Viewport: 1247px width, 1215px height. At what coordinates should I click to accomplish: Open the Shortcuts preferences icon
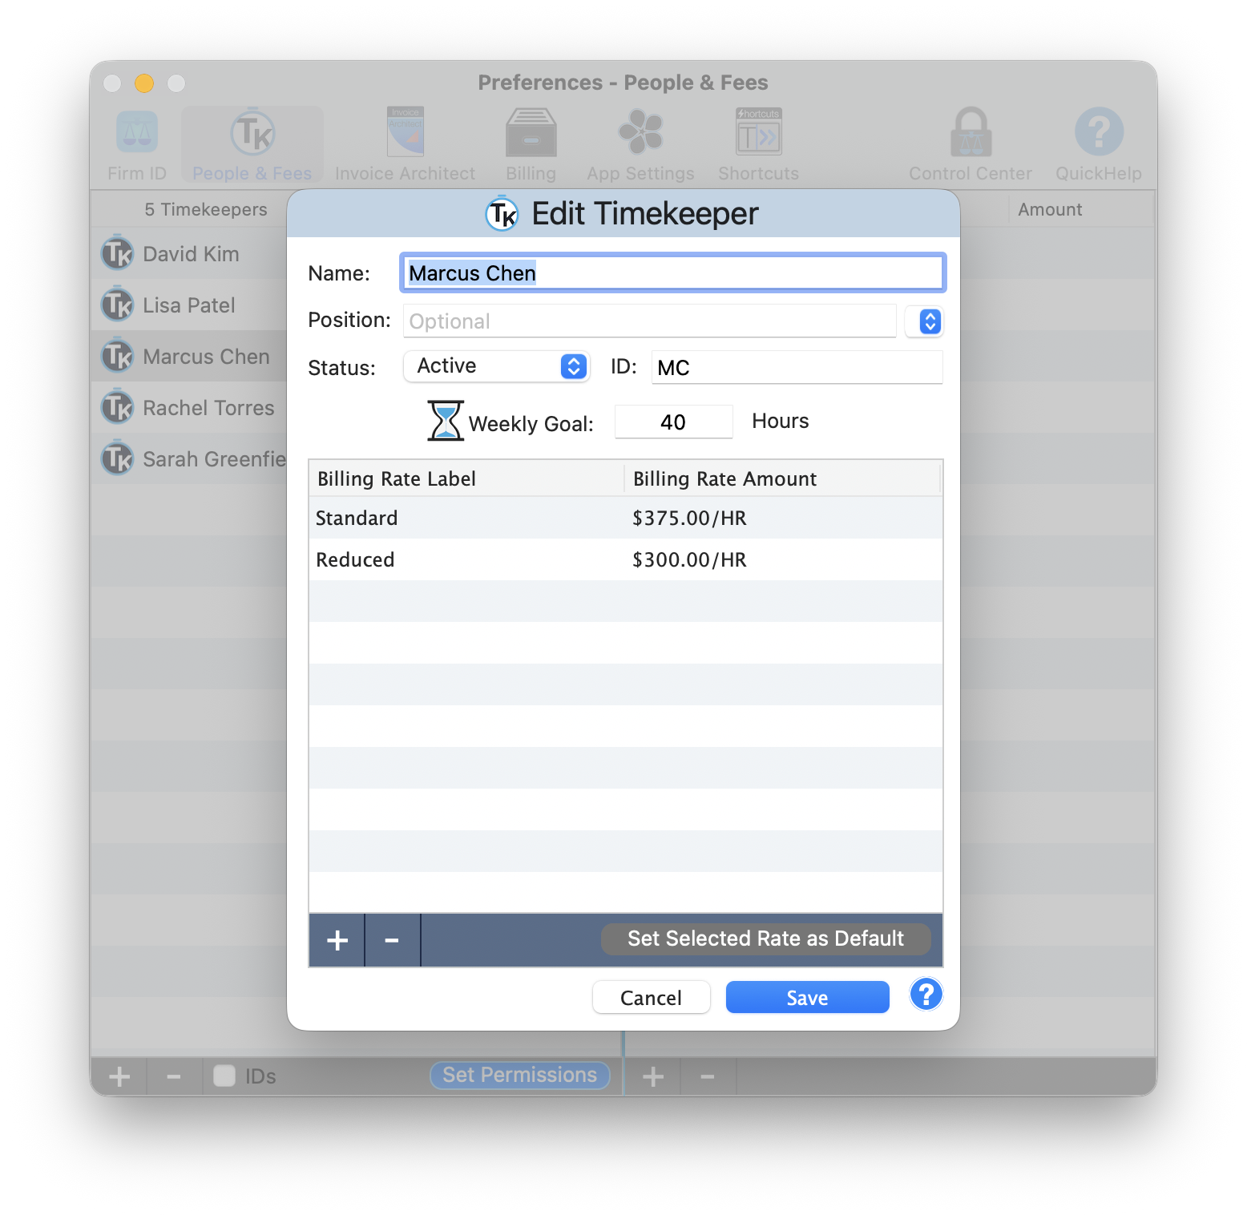coord(757,142)
